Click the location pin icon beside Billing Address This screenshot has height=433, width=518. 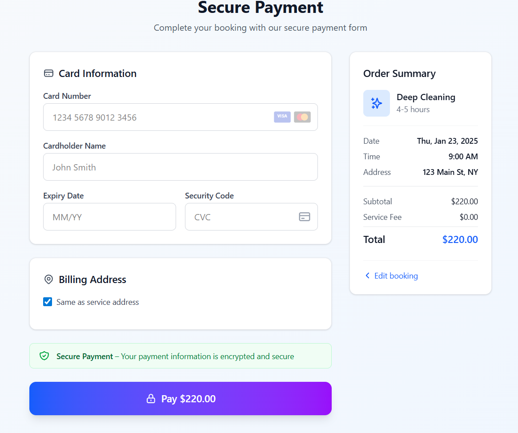(x=48, y=279)
